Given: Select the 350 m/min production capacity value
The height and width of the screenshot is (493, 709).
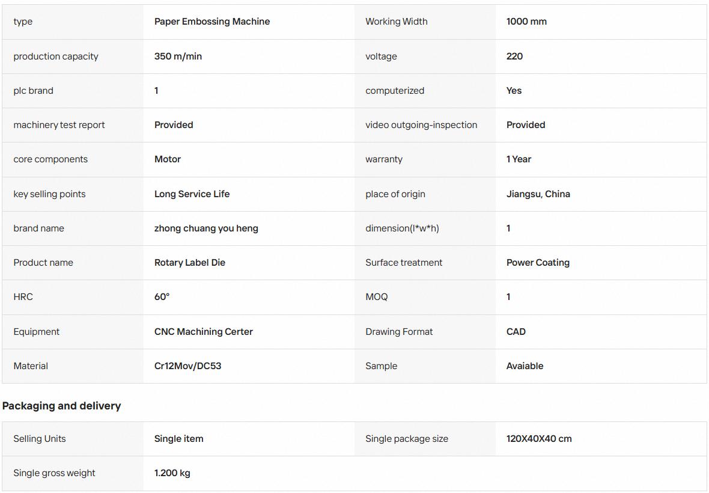Looking at the screenshot, I should tap(178, 57).
